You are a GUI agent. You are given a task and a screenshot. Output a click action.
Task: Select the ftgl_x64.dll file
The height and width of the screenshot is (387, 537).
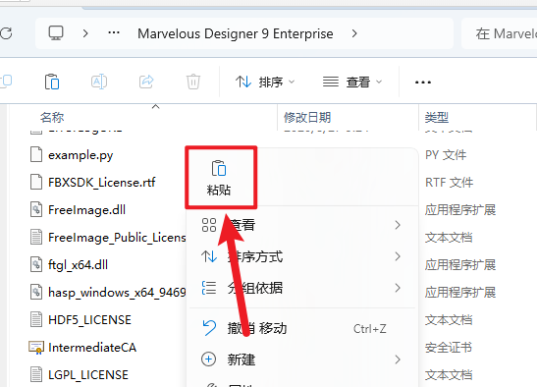click(x=79, y=265)
